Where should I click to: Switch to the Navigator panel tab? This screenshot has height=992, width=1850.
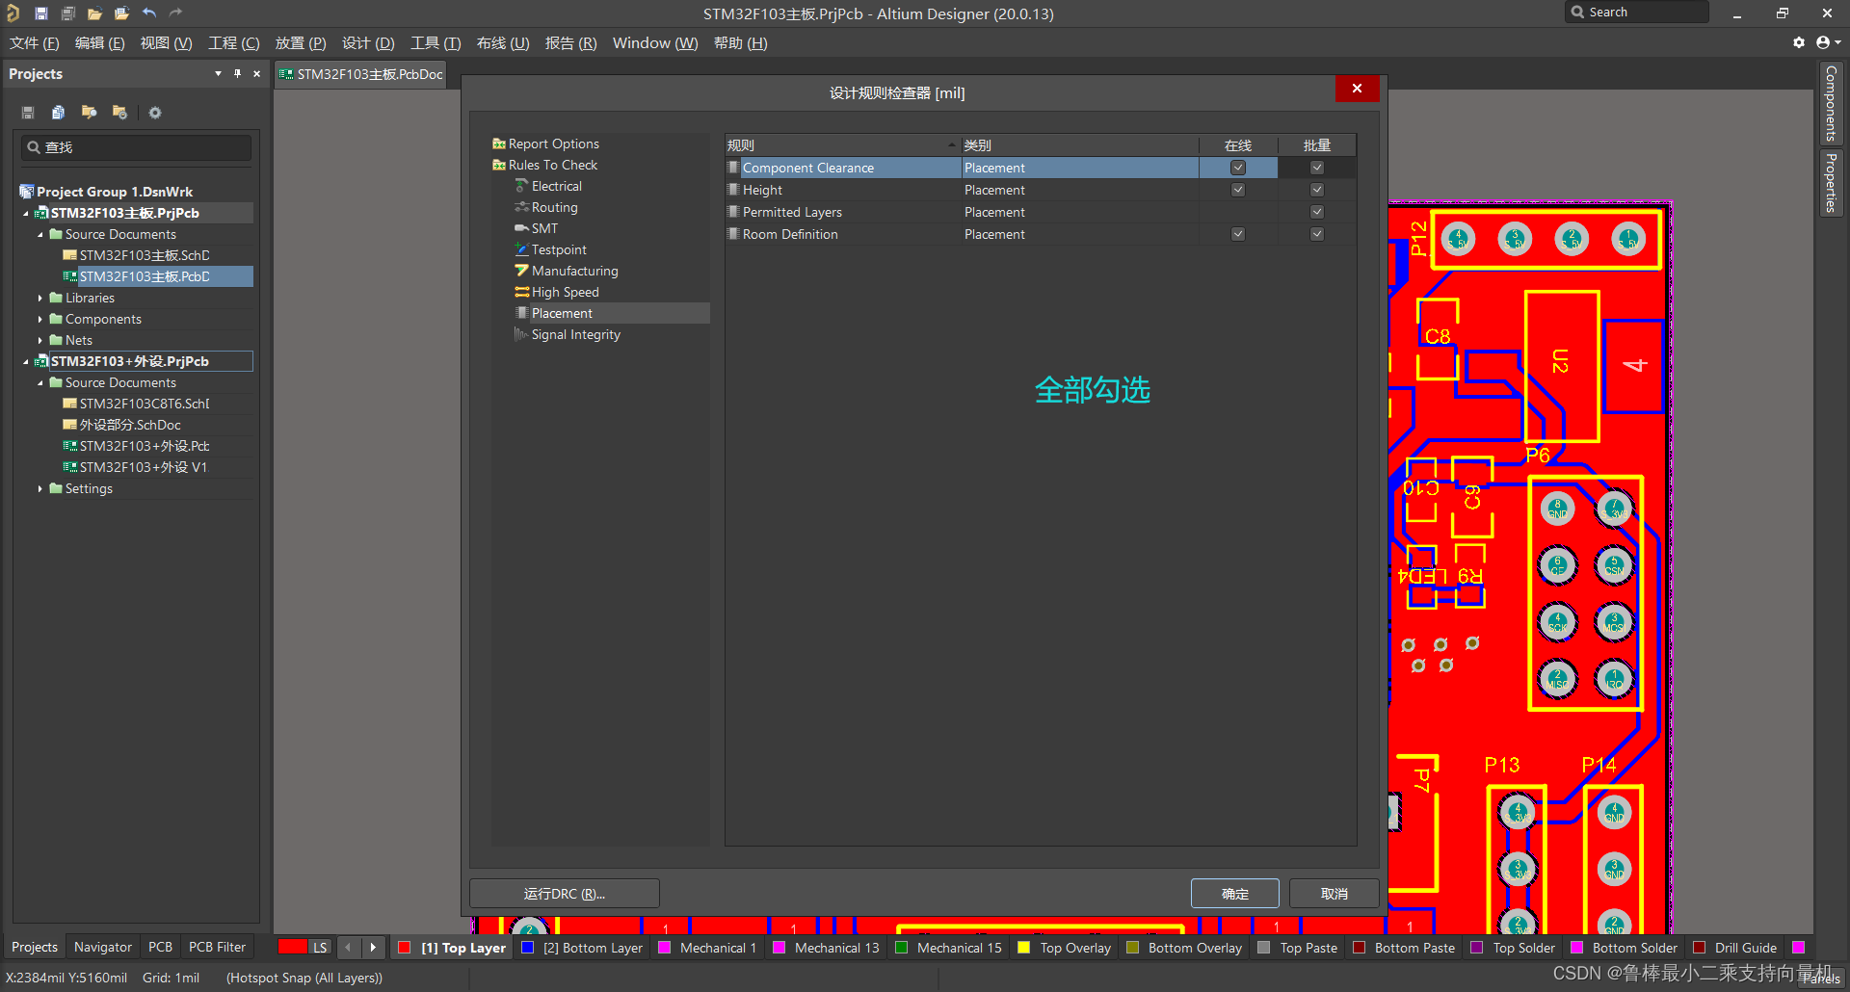coord(103,947)
